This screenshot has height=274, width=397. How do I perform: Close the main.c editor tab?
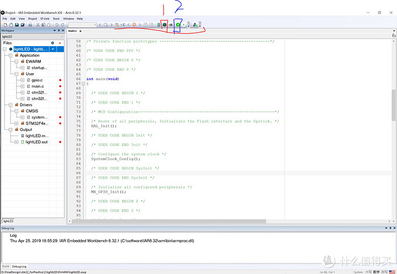click(81, 31)
